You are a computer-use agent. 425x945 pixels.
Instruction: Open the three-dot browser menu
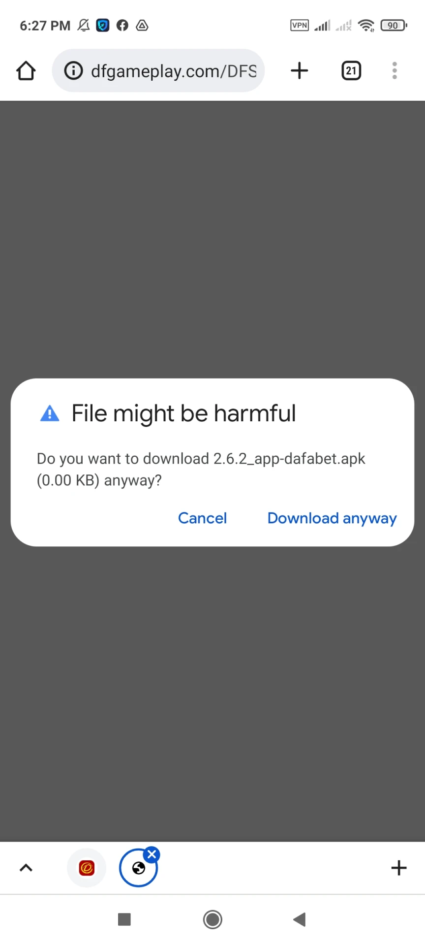click(395, 71)
